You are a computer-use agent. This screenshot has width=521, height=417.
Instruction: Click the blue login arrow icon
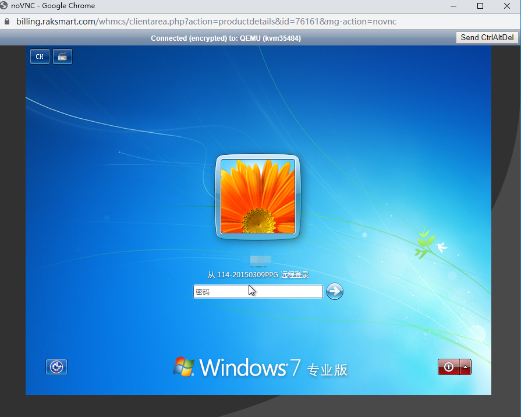[x=335, y=291]
